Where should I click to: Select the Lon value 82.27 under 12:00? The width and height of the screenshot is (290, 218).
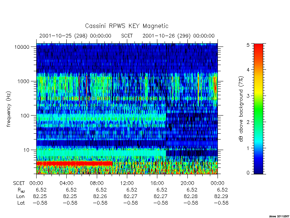130,196
